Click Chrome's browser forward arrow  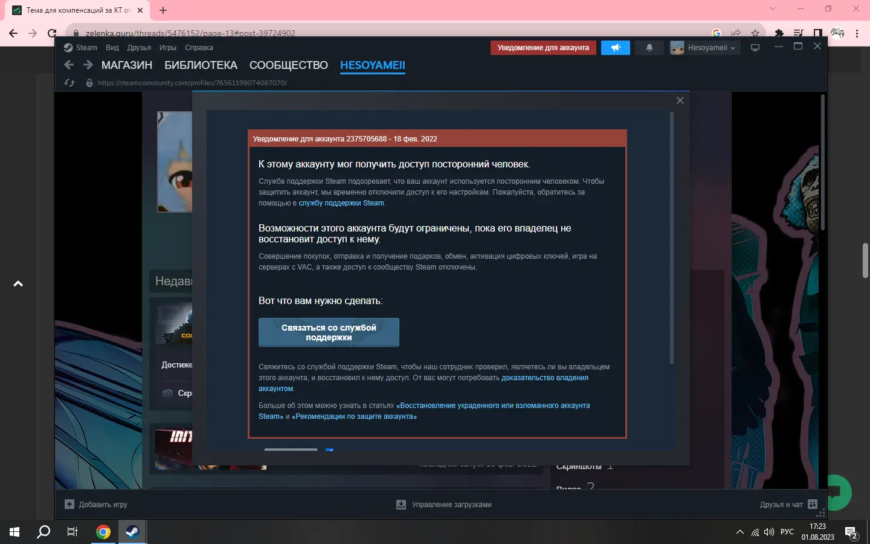33,33
